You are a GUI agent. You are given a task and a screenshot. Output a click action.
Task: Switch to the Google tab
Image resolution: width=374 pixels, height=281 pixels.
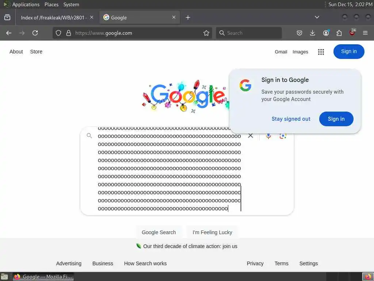point(140,18)
